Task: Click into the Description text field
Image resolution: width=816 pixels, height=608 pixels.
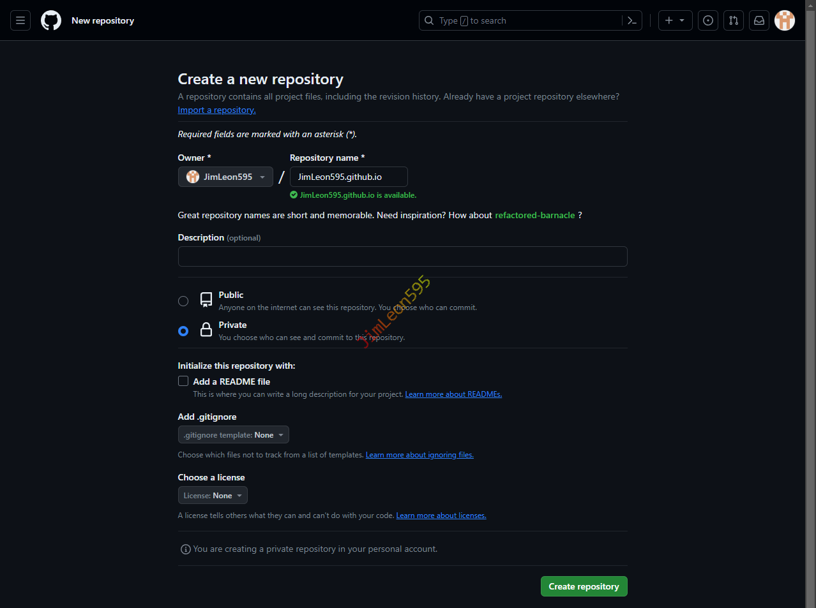Action: point(402,256)
